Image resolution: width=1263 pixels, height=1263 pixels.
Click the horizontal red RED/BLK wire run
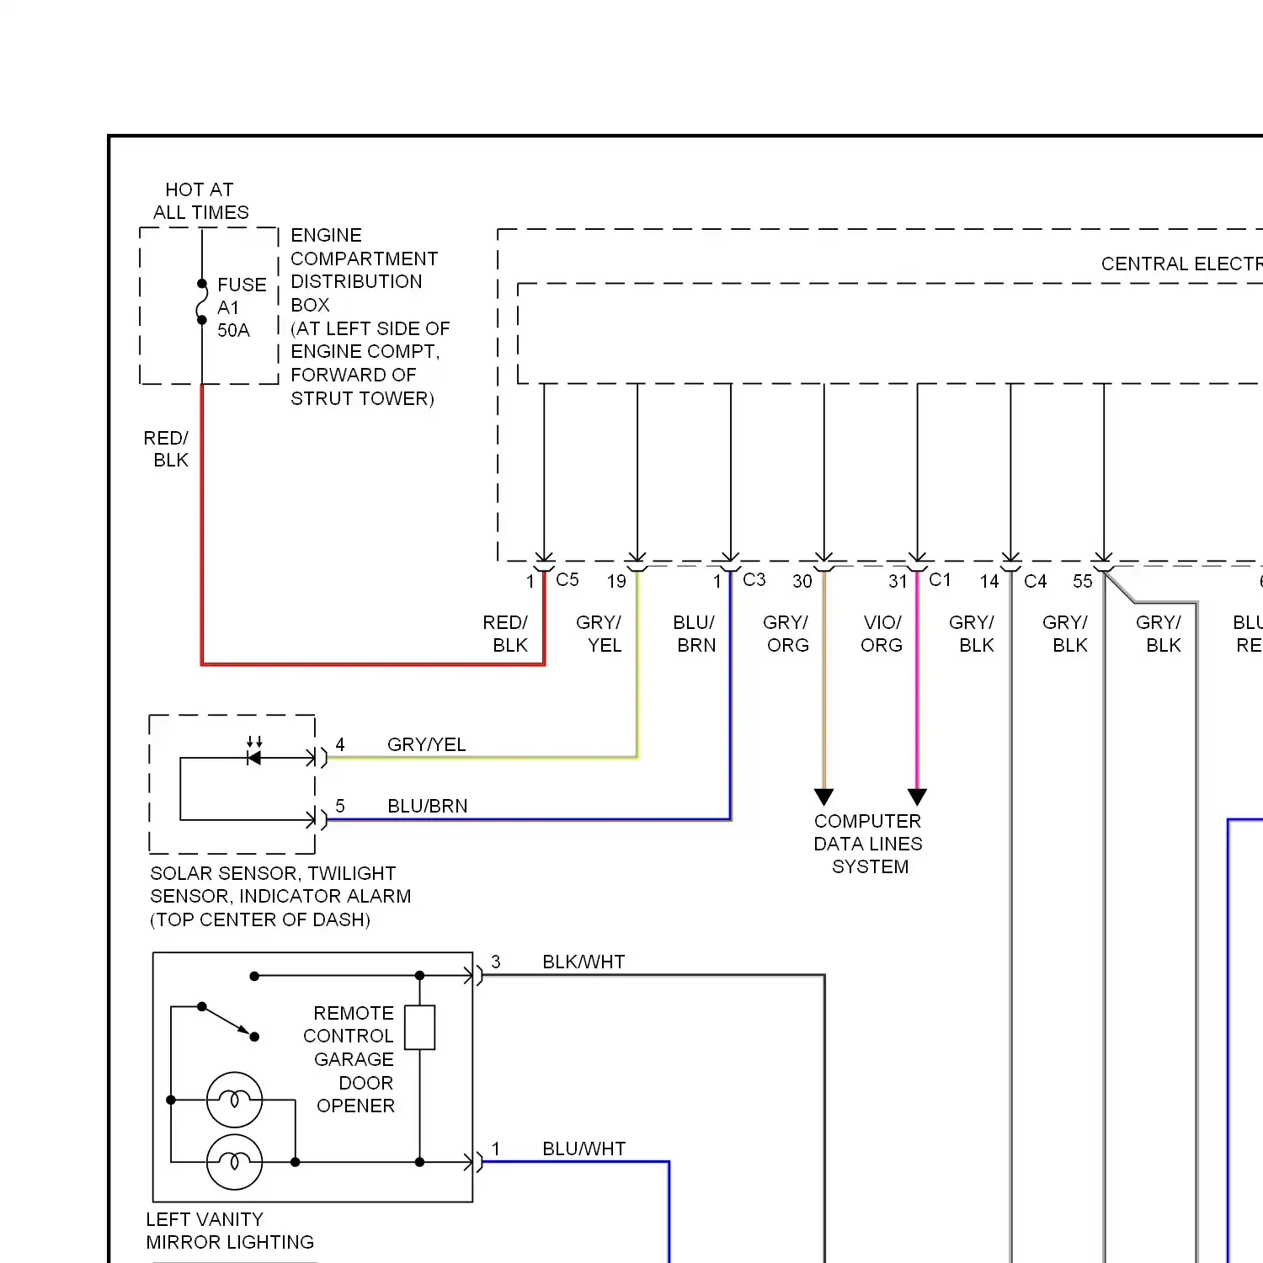coord(373,663)
